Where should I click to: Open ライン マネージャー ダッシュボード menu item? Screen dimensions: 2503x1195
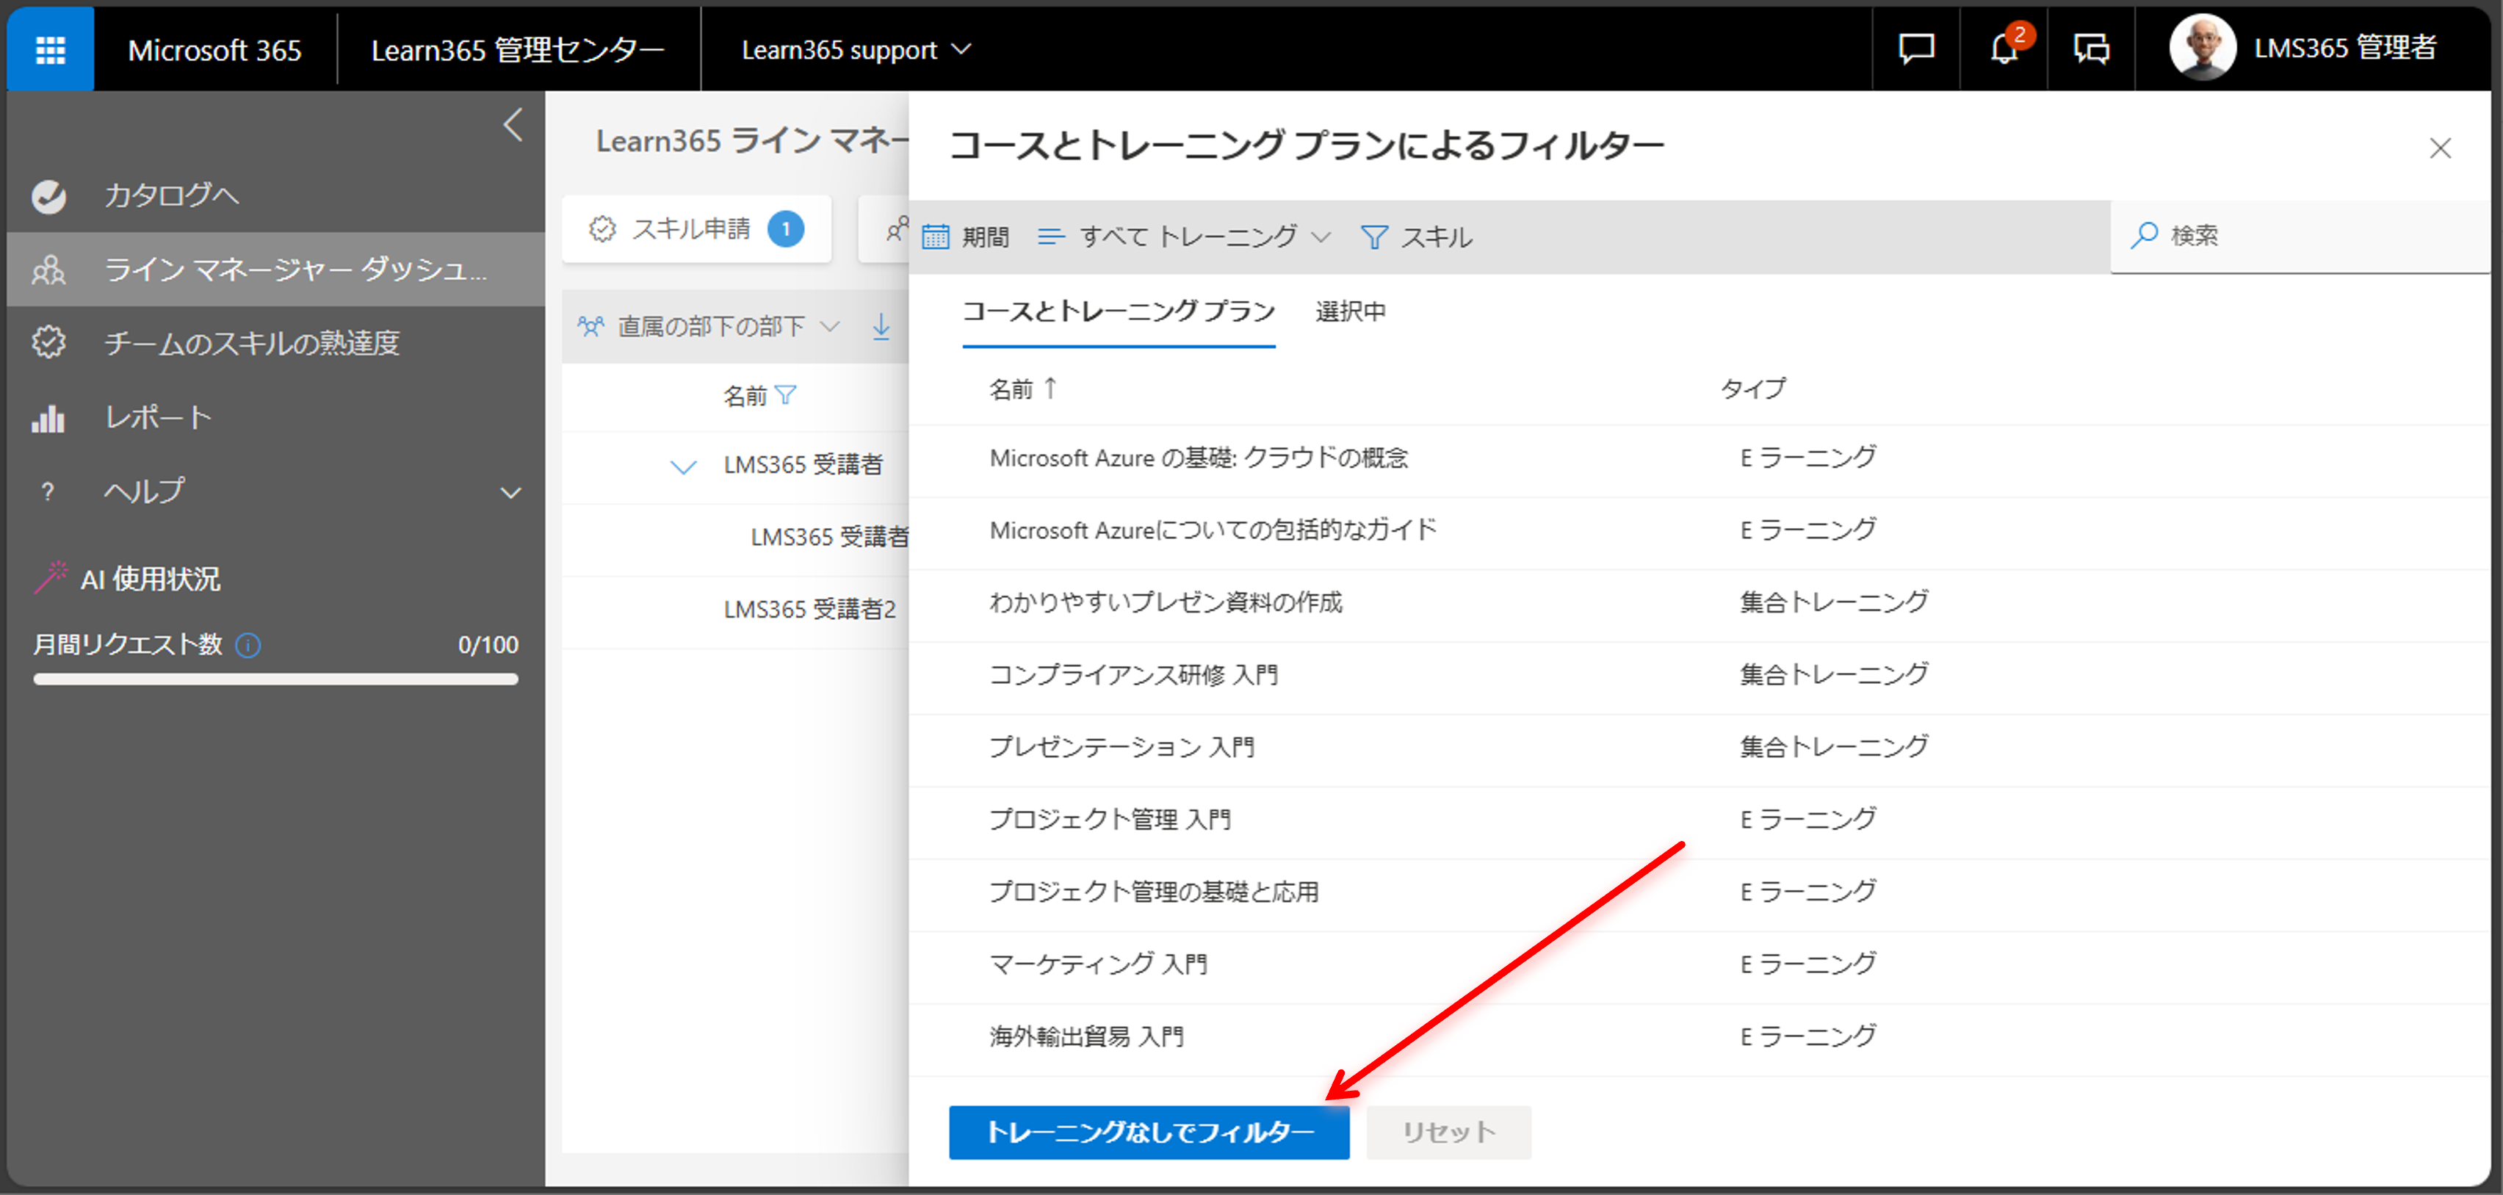coord(276,269)
